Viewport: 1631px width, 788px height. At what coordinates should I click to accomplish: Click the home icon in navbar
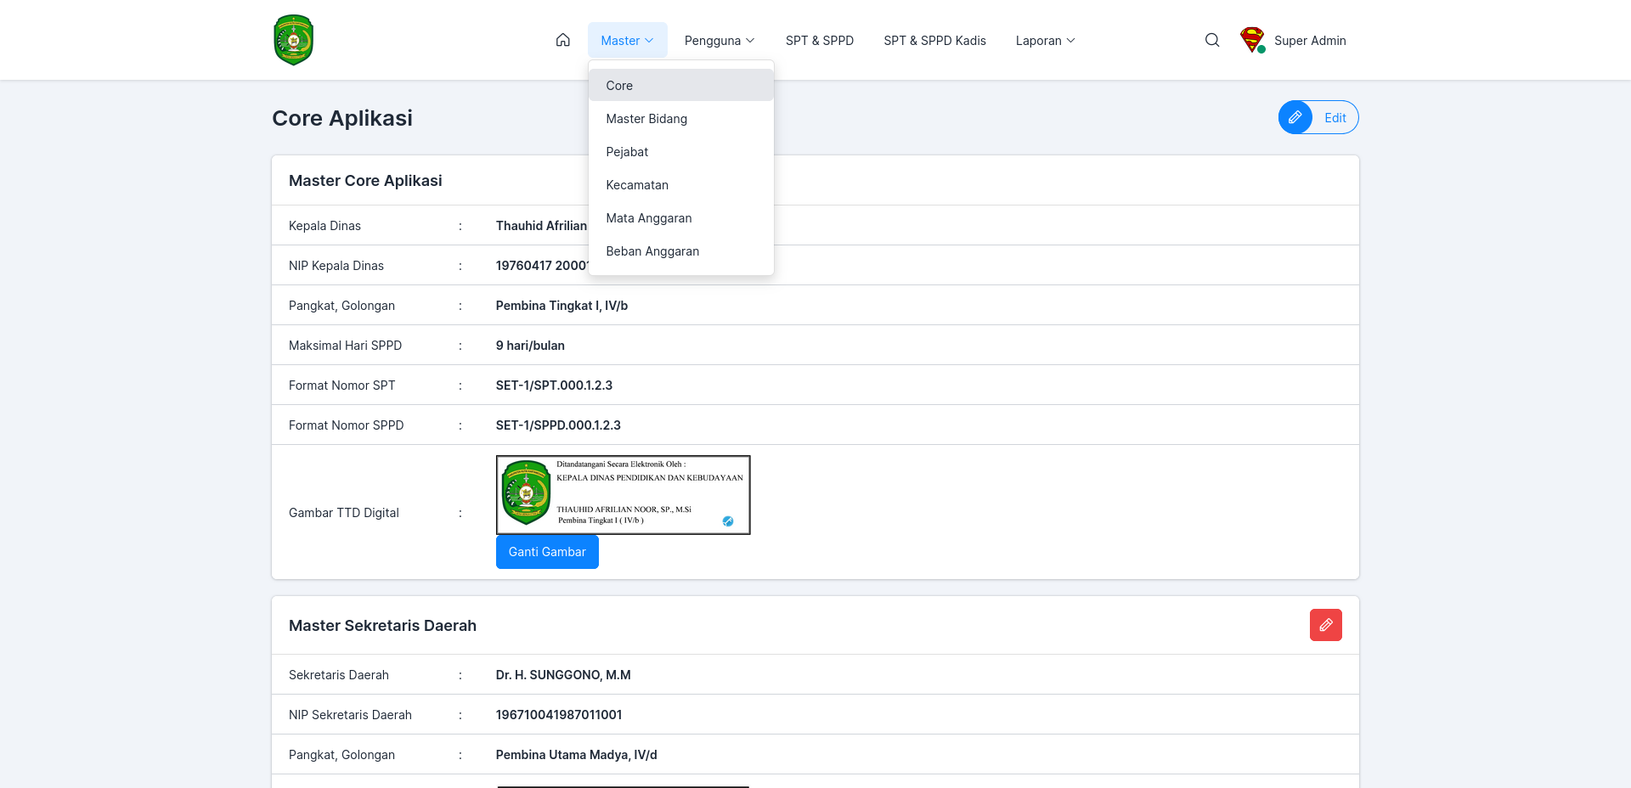point(562,40)
